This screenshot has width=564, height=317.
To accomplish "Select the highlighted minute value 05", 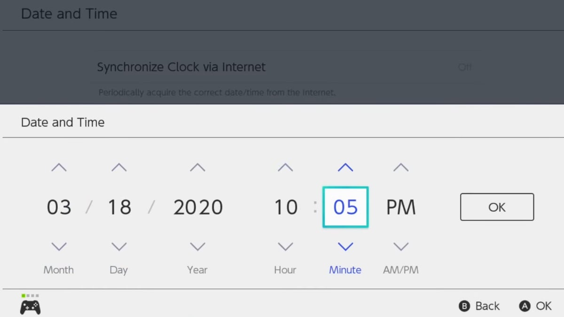I will (345, 207).
